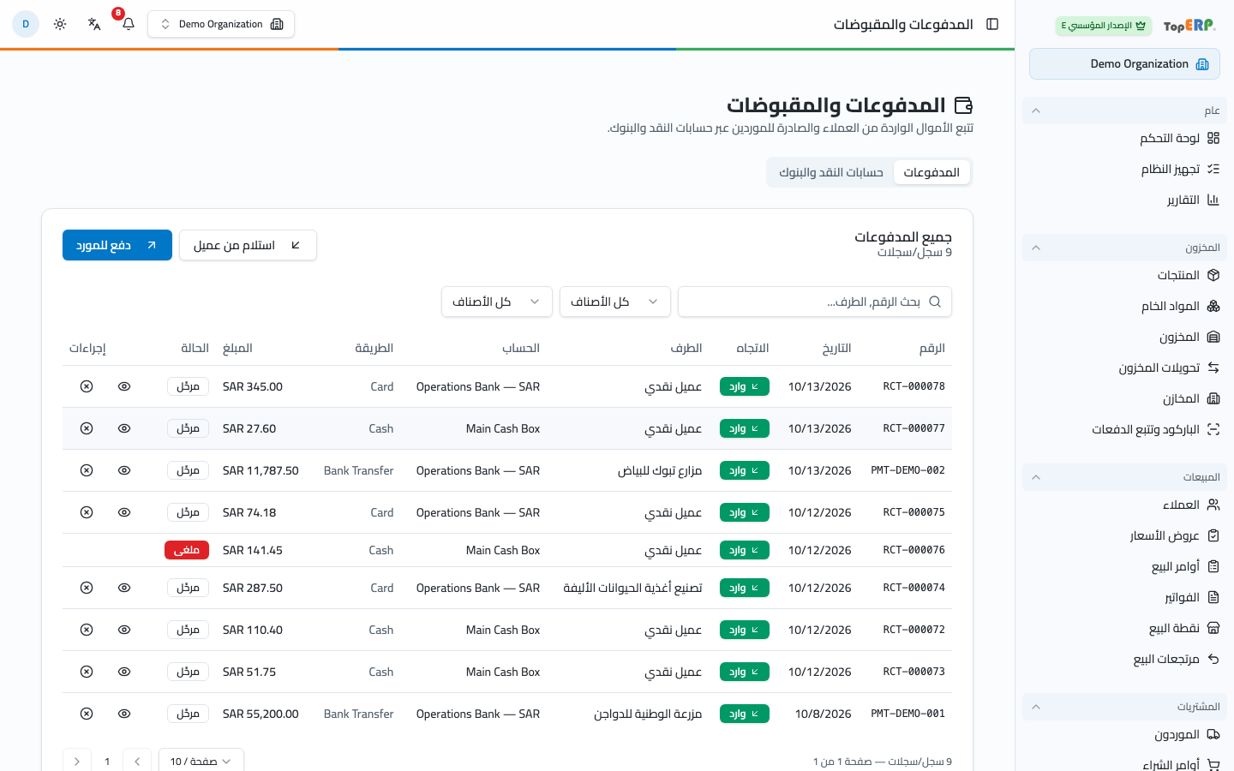
Task: Collapse the عام sidebar section
Action: click(1124, 111)
